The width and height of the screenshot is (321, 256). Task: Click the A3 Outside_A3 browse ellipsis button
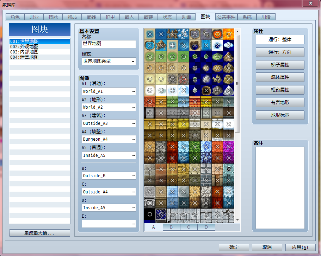[133, 123]
